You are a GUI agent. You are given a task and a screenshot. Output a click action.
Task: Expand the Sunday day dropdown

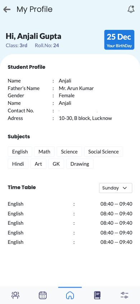[116, 188]
